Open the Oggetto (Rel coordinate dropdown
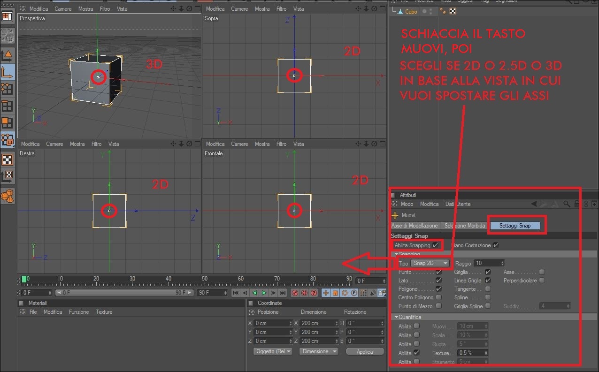 click(x=272, y=351)
